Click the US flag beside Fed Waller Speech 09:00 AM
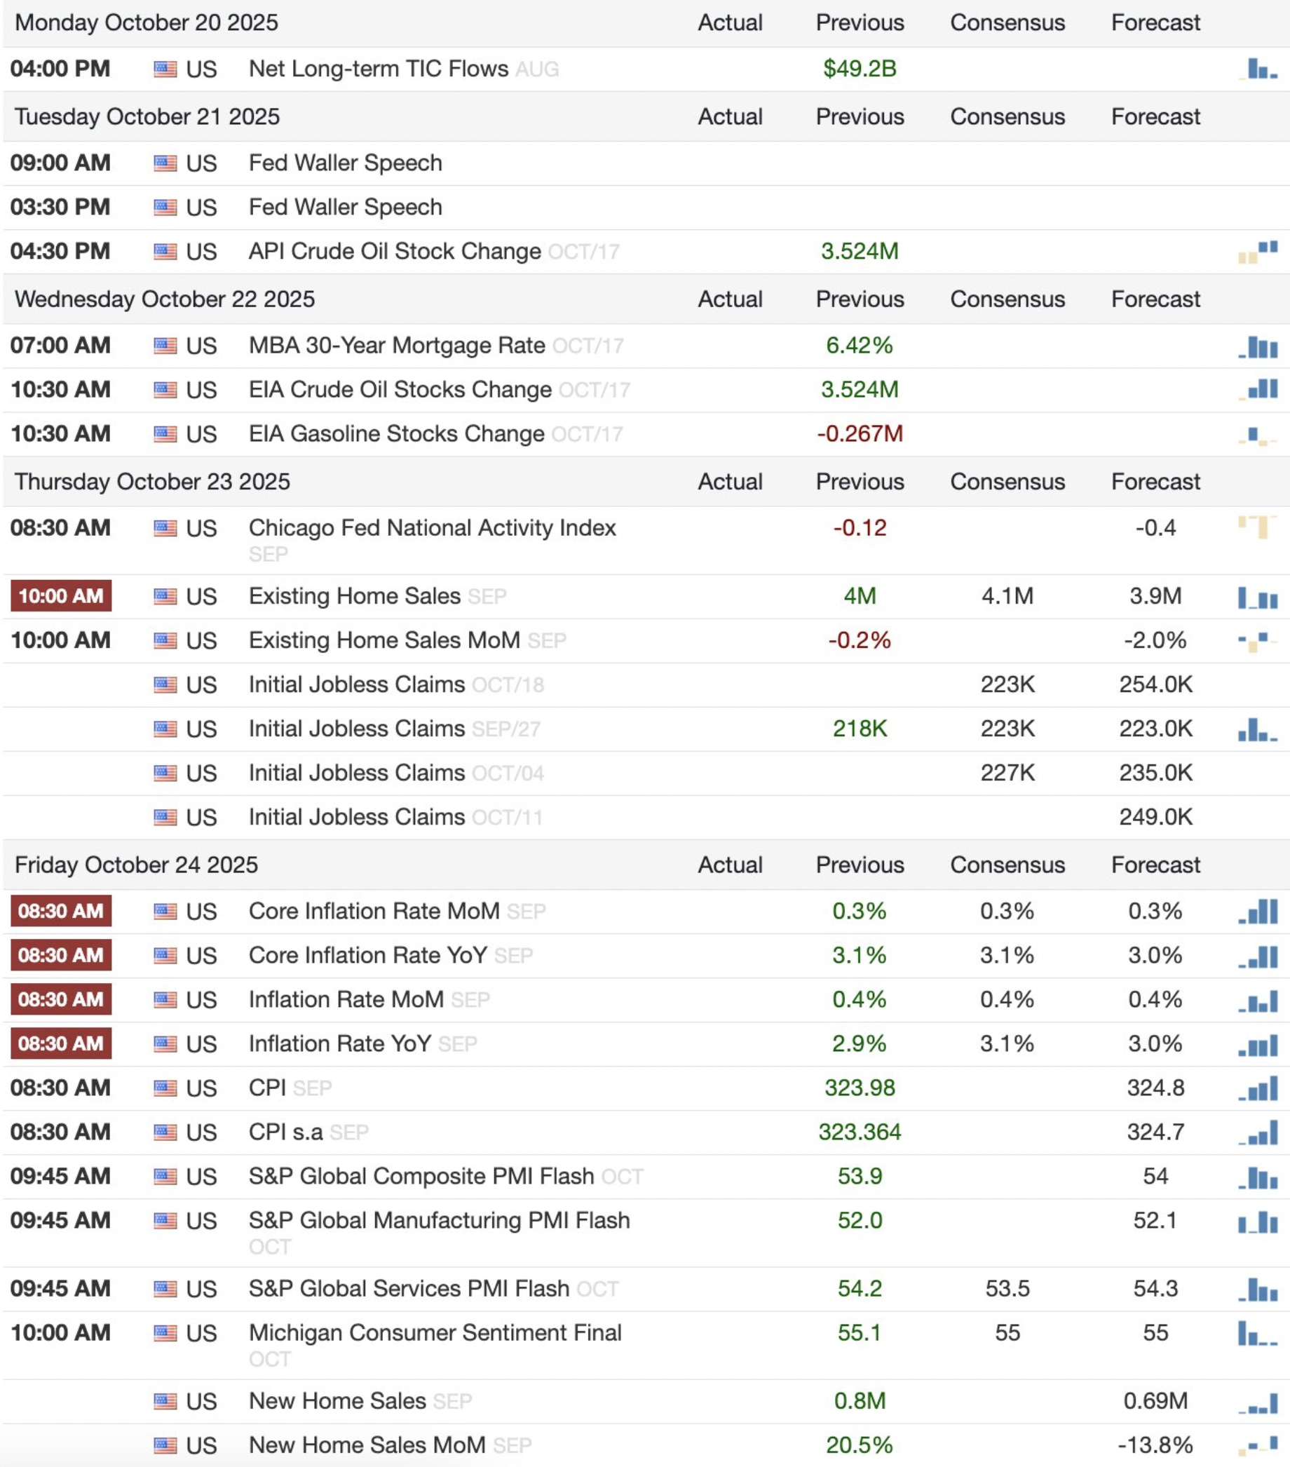 click(165, 163)
